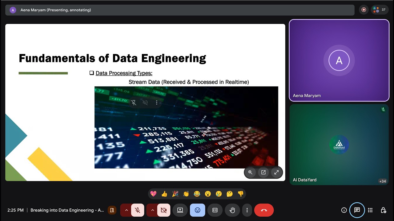The image size is (394, 221).
Task: Send the clapping hands reaction
Action: tap(186, 194)
